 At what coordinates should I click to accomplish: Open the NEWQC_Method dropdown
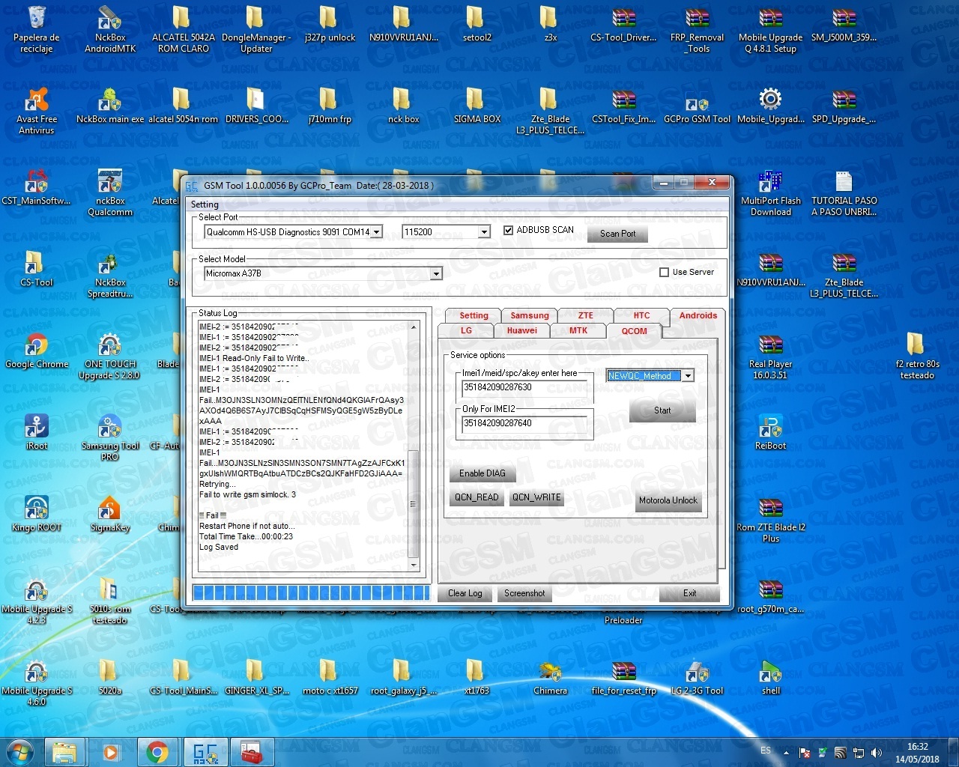(688, 376)
